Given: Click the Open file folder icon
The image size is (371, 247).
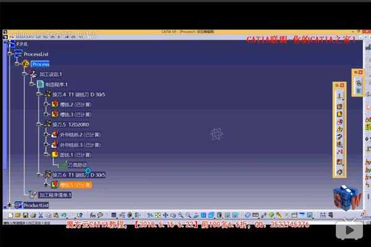Looking at the screenshot, I should click(18, 215).
